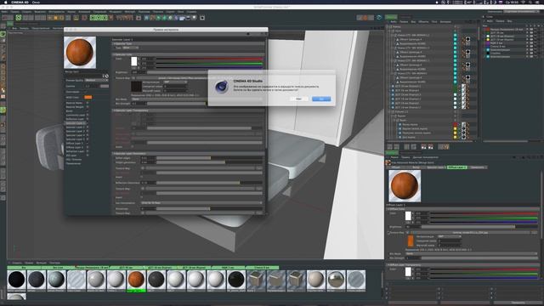This screenshot has height=306, width=544.
Task: Open the Файл menu of the Object Manager
Action: pos(394,21)
